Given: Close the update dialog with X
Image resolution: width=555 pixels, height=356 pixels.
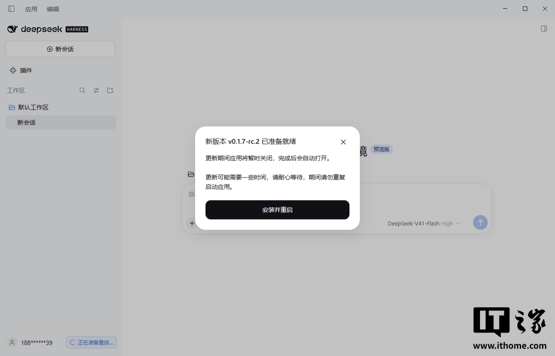Looking at the screenshot, I should [343, 142].
